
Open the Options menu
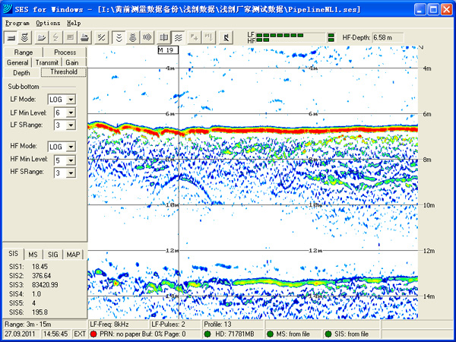point(47,23)
